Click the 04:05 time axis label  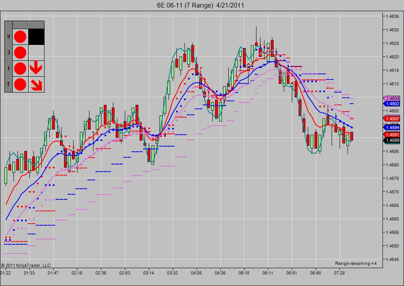click(x=196, y=272)
